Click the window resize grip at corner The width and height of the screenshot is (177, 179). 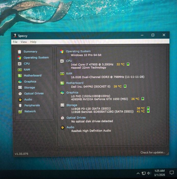(x=168, y=154)
